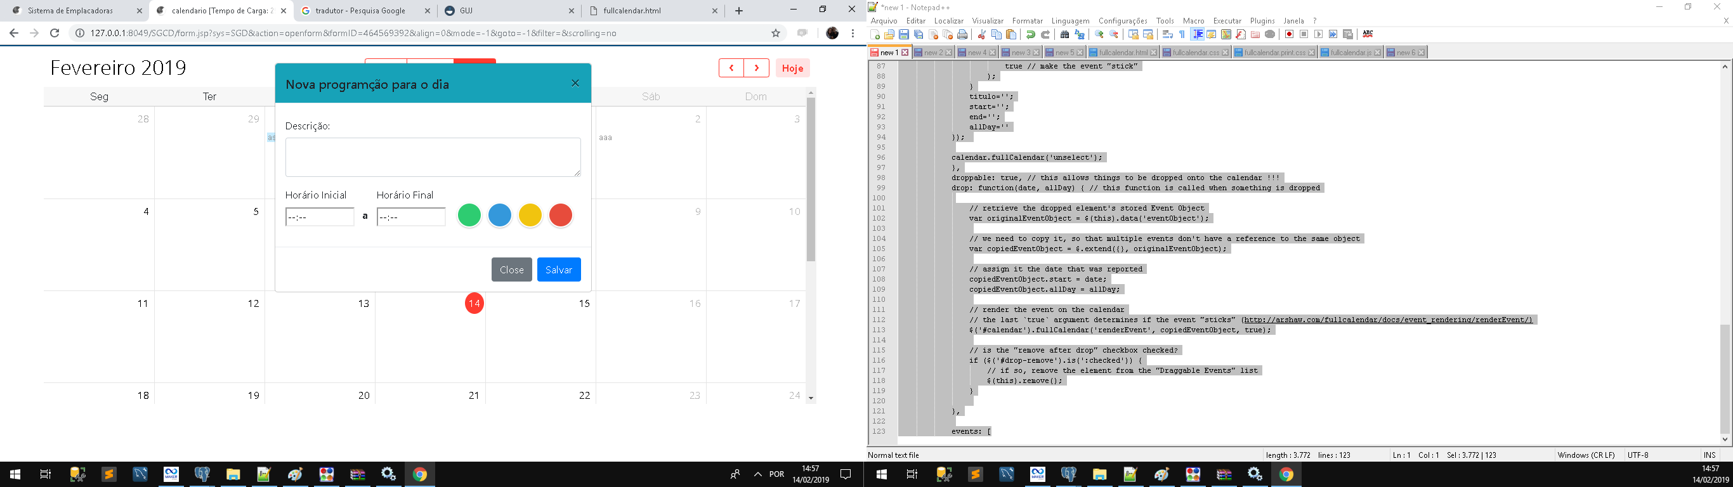Screen dimensions: 1733x487
Task: Click the Find binoculars icon
Action: pos(1065,34)
